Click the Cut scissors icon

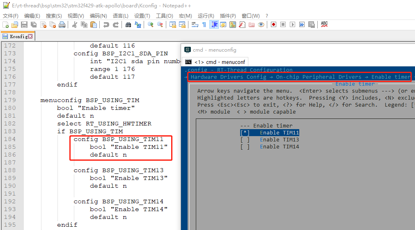[x=75, y=25]
